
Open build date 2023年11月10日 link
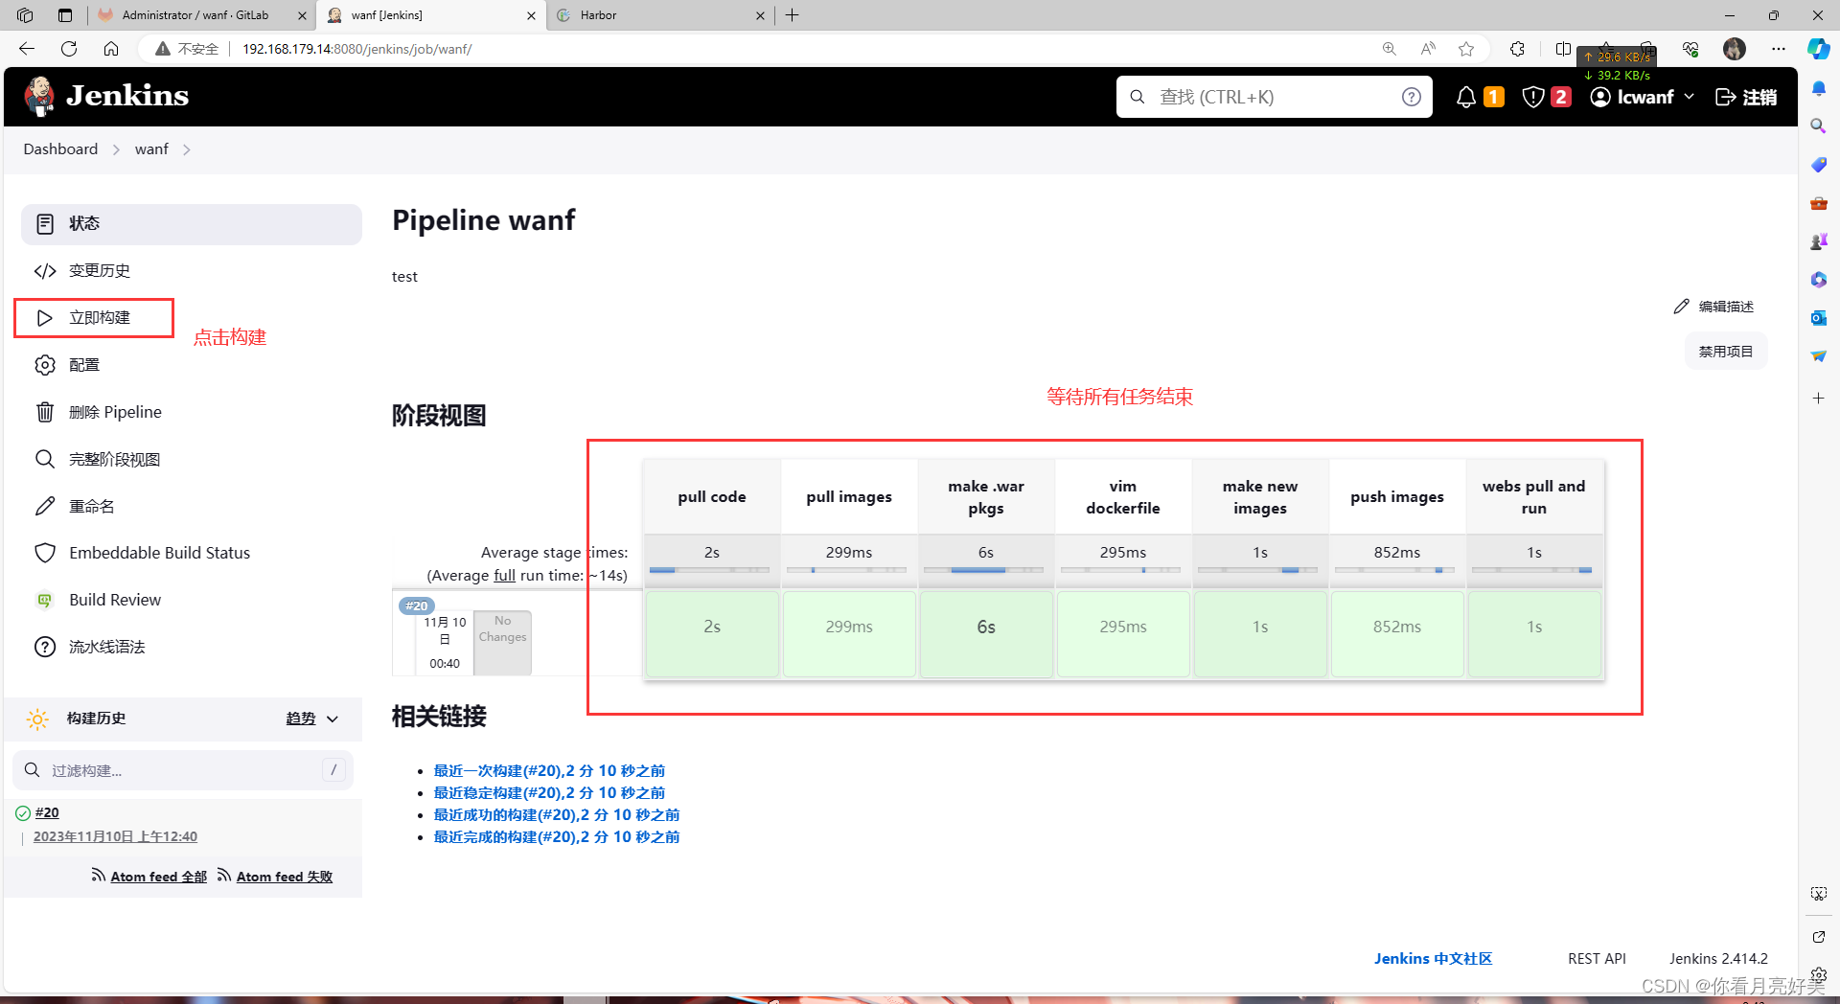tap(115, 836)
